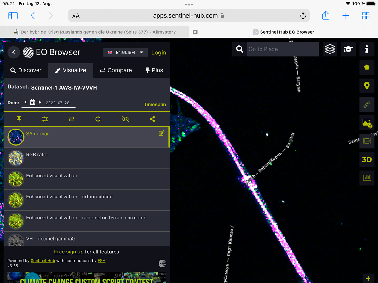The image size is (378, 283).
Task: Toggle layer visibility with the crossed eye icon
Action: pos(125,119)
